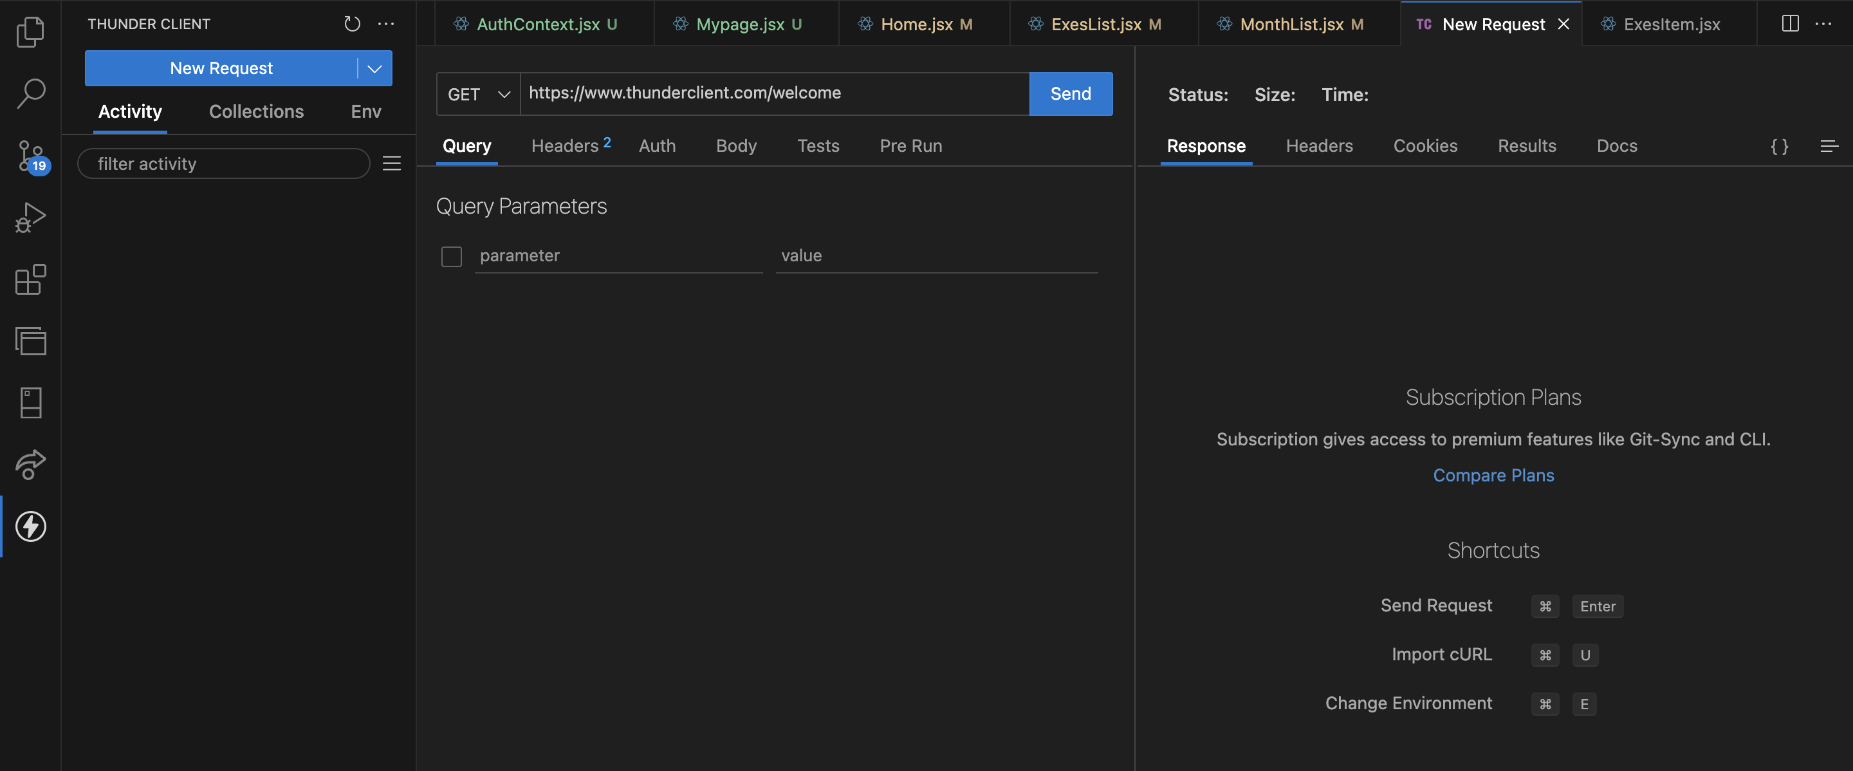The height and width of the screenshot is (771, 1853).
Task: Switch to the Collections tab
Action: pos(256,111)
